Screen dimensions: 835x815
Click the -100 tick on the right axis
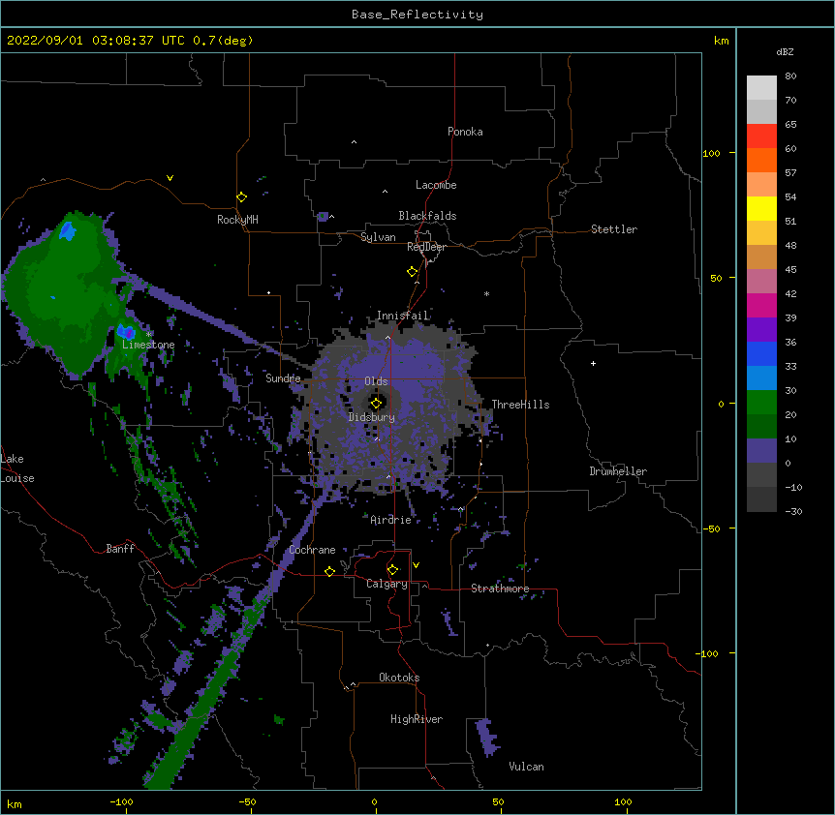pos(708,653)
